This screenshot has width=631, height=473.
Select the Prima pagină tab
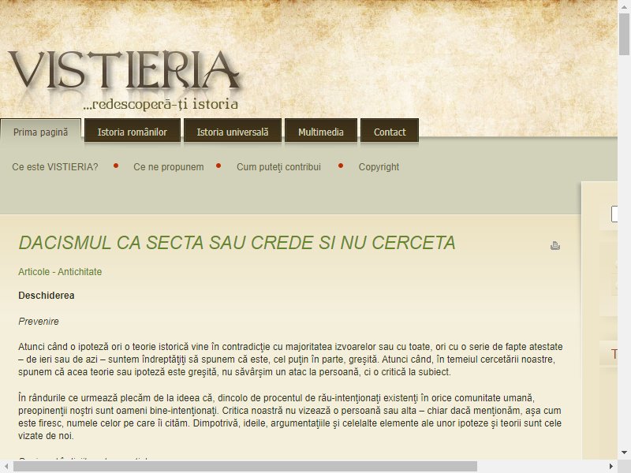(41, 132)
